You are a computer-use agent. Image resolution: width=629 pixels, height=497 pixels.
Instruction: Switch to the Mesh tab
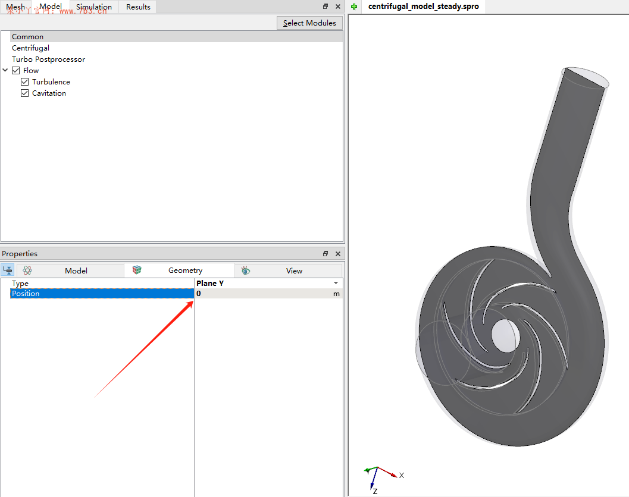(15, 7)
